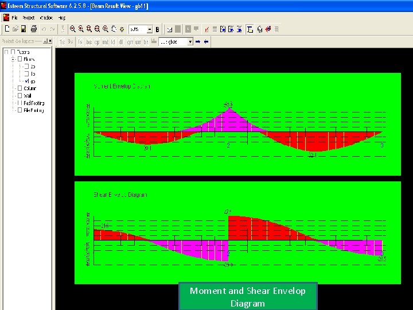The image size is (413, 310).
Task: Select the Pan hand tool
Action: pos(114,29)
